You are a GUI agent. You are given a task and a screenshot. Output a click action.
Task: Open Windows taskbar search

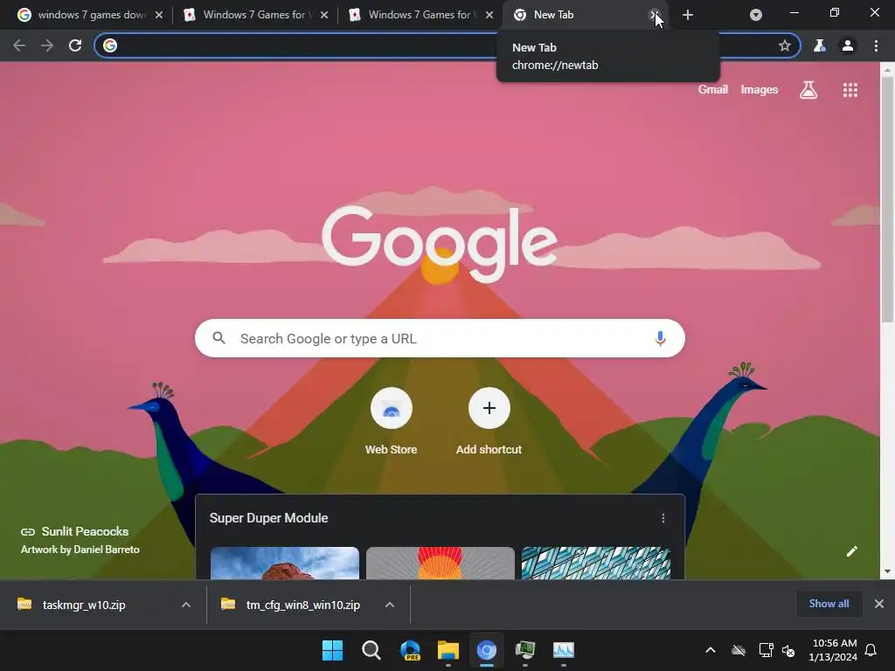click(x=371, y=650)
